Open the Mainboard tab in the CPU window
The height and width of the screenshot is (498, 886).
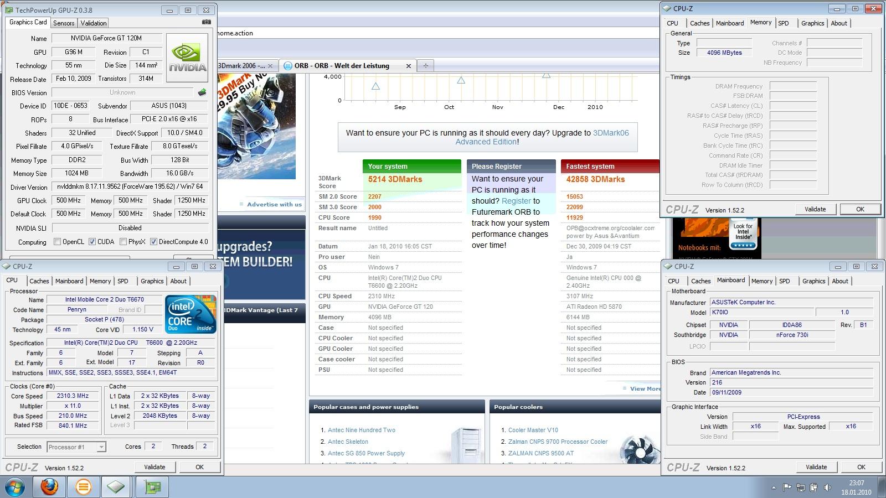tap(69, 281)
